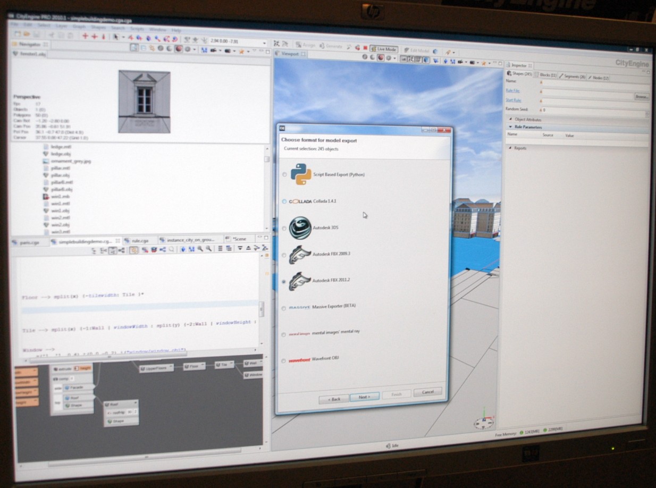656x488 pixels.
Task: Select pillar.obj in the Navigator file list
Action: pos(60,175)
